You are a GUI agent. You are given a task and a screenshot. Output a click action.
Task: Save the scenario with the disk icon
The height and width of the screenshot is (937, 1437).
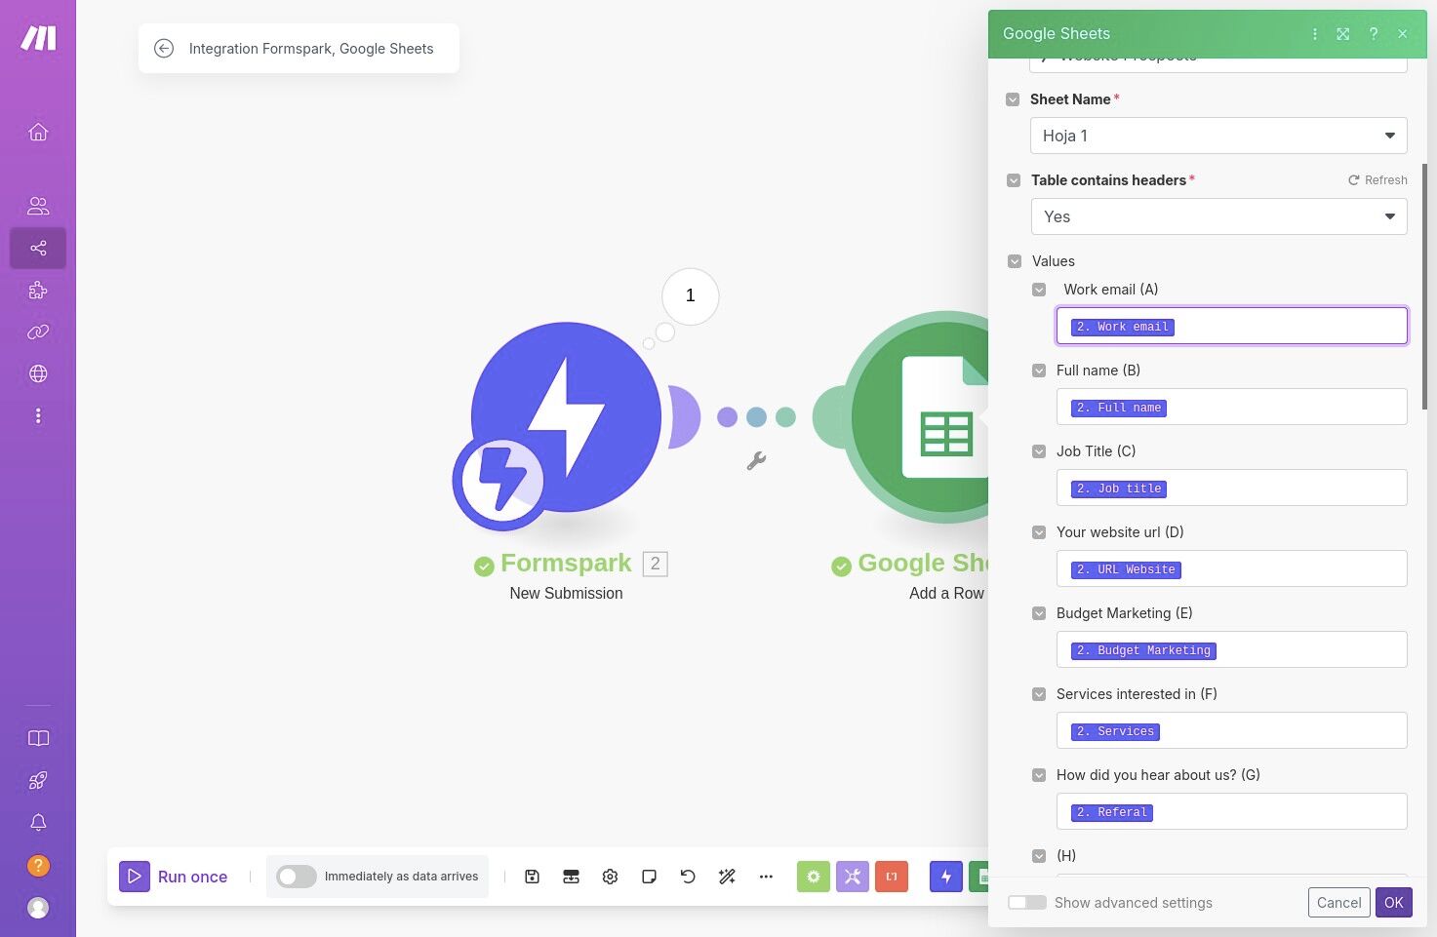(x=532, y=877)
